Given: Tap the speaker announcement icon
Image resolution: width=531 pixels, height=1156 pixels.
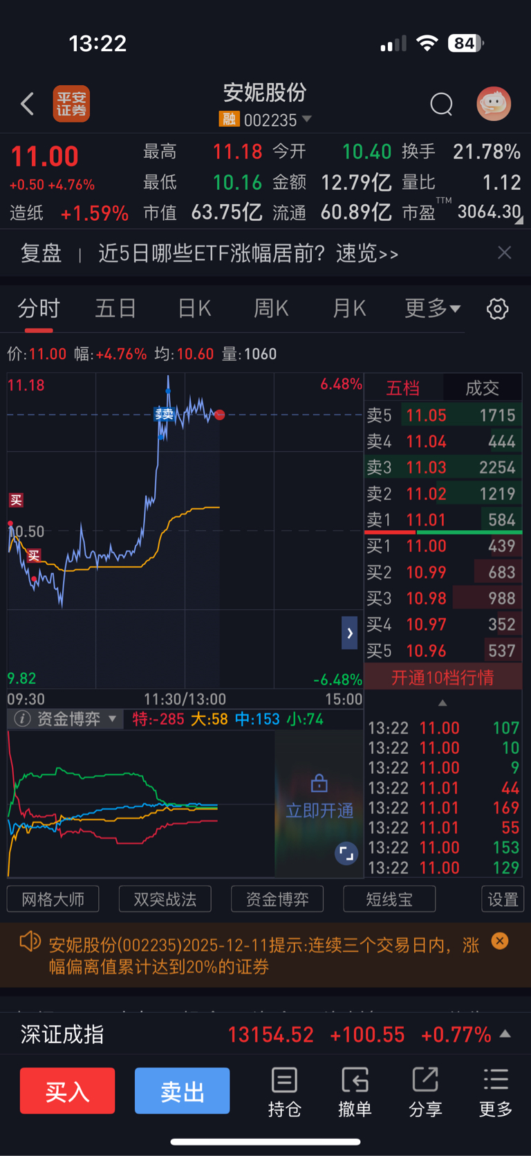Looking at the screenshot, I should tap(30, 941).
